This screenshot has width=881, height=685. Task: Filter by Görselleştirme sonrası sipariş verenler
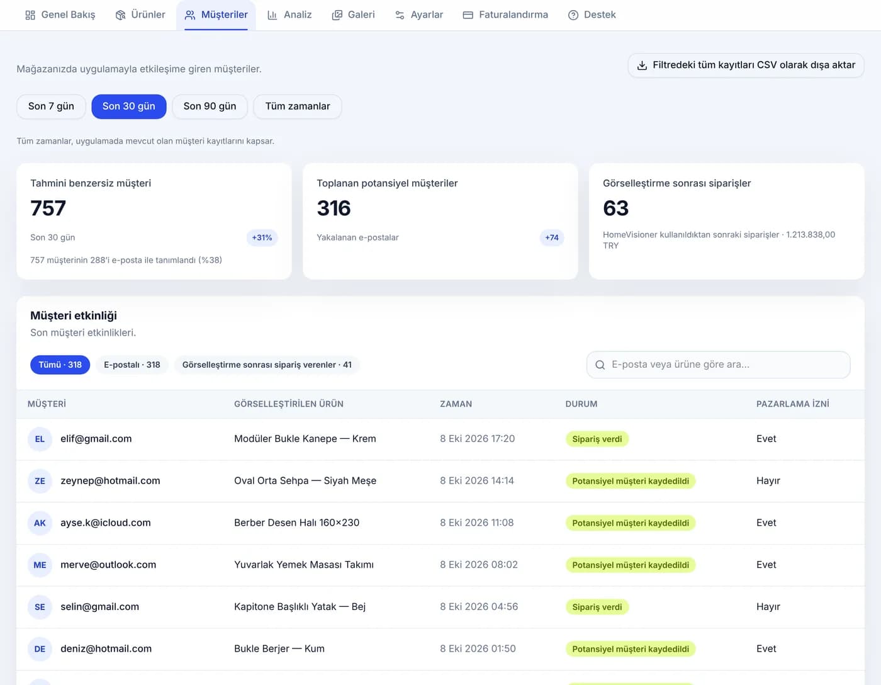tap(267, 365)
